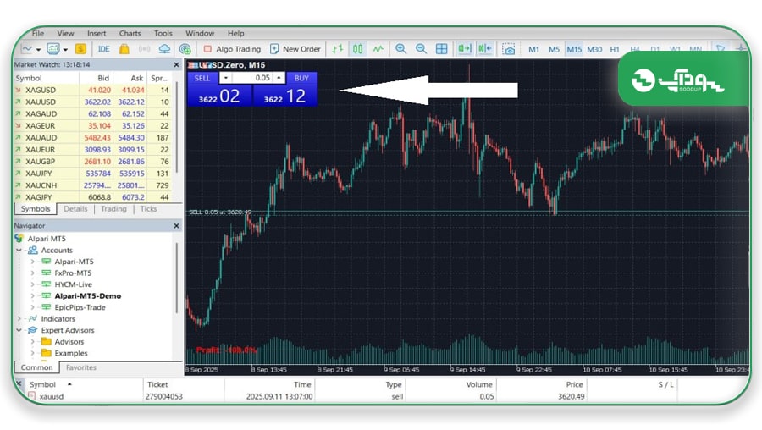Select the M1 timeframe
The height and width of the screenshot is (430, 762).
point(533,49)
